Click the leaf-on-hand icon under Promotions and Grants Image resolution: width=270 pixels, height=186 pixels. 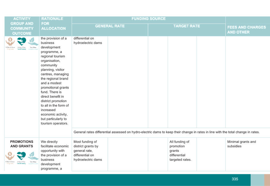(x=33, y=157)
